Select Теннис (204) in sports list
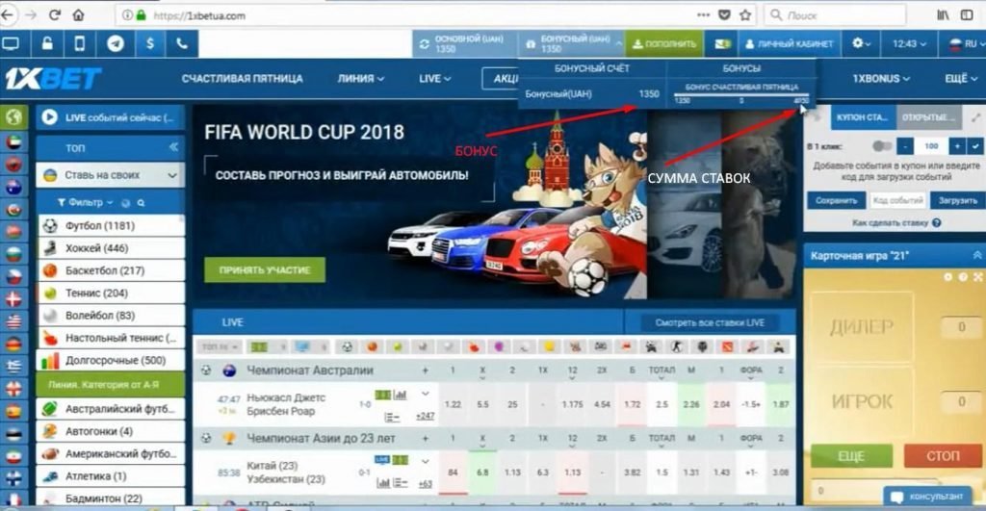Image resolution: width=986 pixels, height=511 pixels. (x=111, y=293)
